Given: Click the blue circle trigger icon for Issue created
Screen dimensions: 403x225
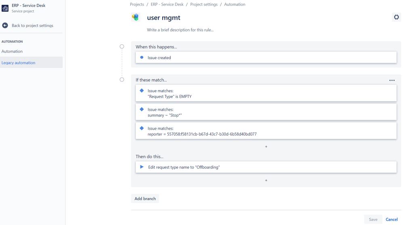Looking at the screenshot, I should (x=142, y=58).
